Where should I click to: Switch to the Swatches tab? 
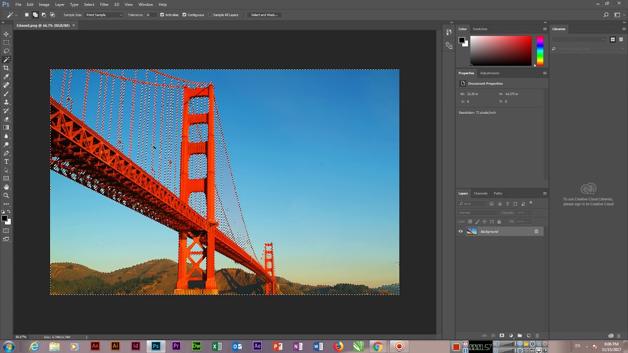point(480,29)
